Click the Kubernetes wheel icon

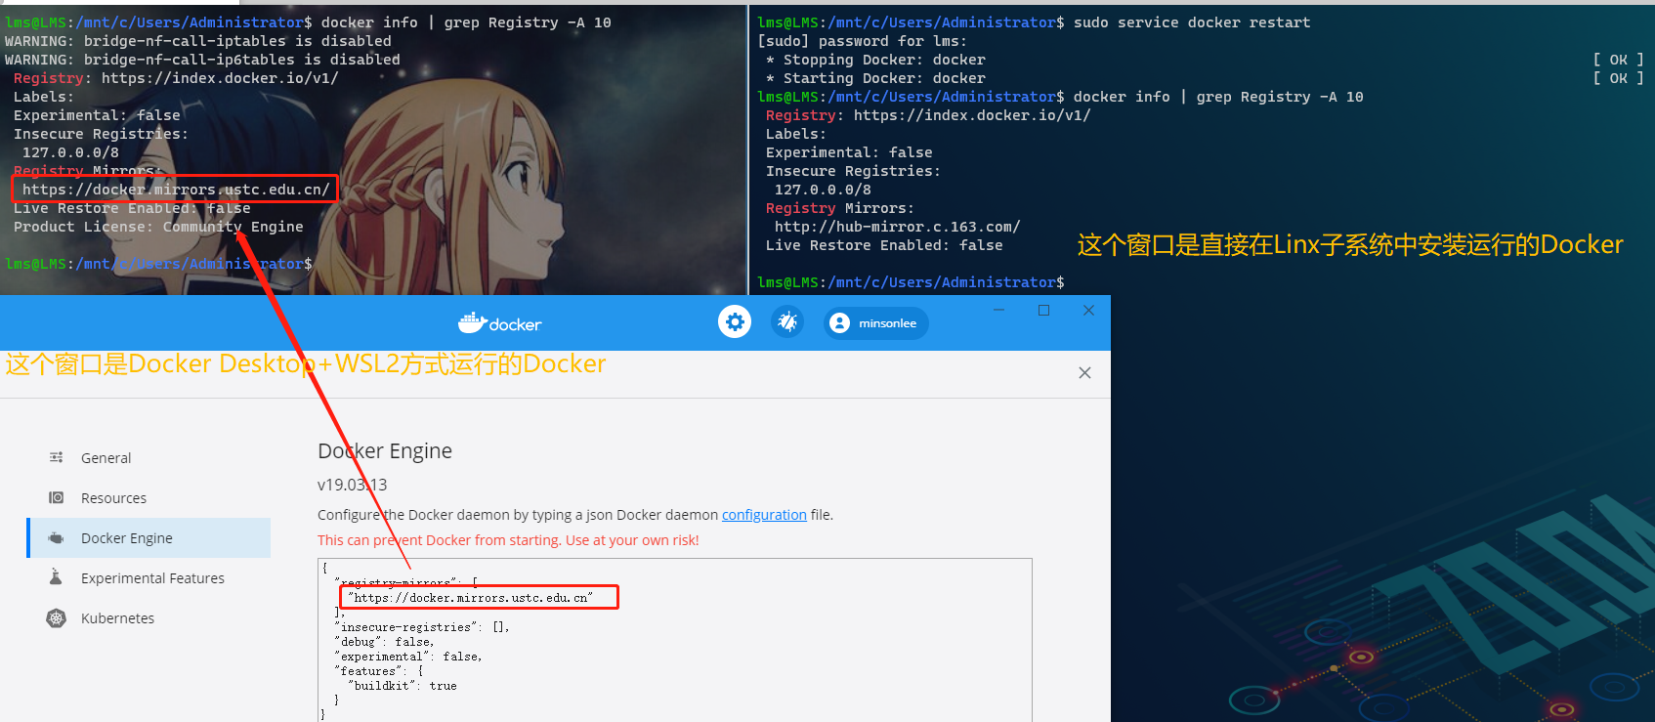pos(57,617)
